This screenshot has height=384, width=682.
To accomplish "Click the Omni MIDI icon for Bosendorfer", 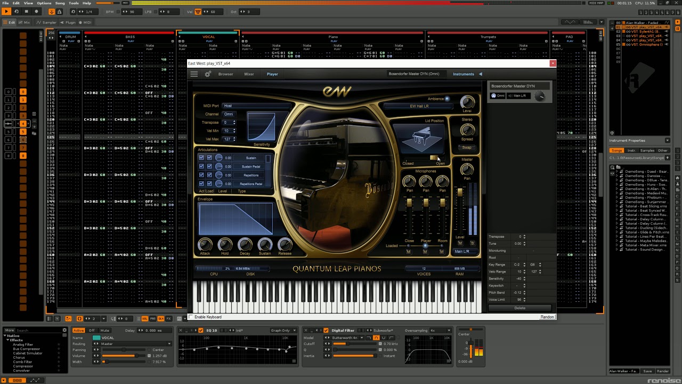I will click(493, 95).
